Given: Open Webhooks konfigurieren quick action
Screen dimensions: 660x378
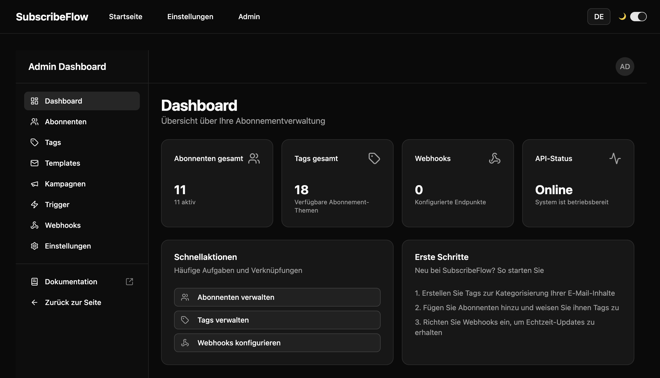Looking at the screenshot, I should tap(277, 343).
